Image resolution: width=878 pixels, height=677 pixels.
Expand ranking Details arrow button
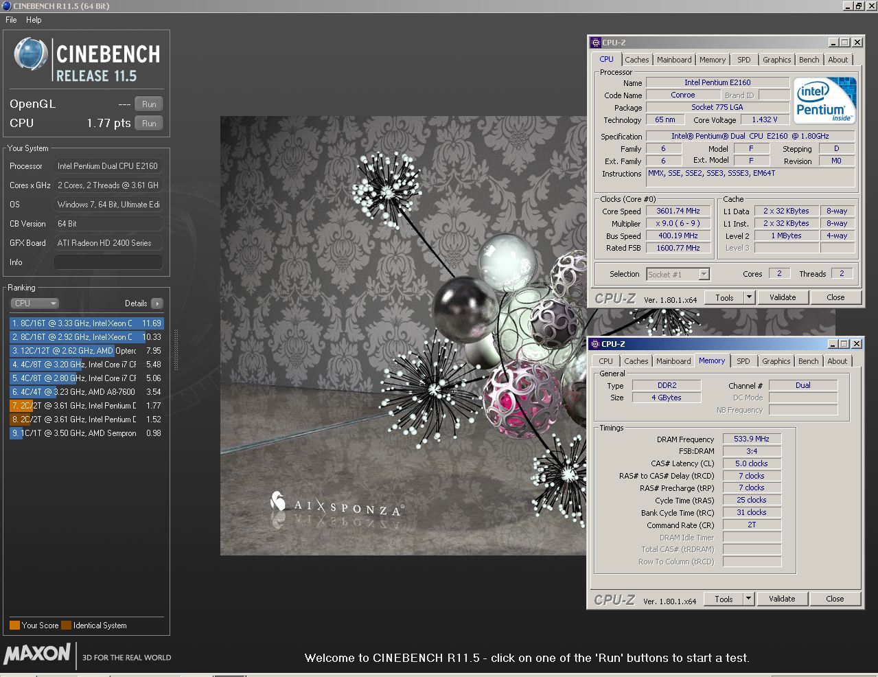click(157, 303)
